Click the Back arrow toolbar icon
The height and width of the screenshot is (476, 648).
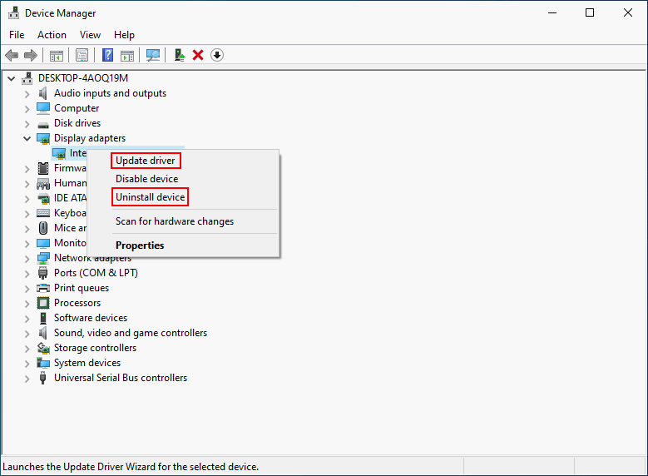coord(12,55)
